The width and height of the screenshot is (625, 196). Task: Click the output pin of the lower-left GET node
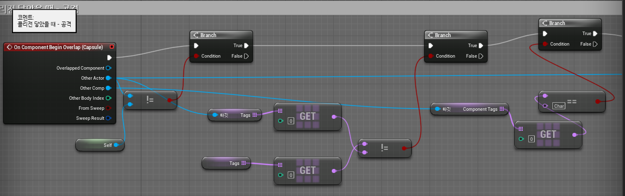click(x=334, y=170)
